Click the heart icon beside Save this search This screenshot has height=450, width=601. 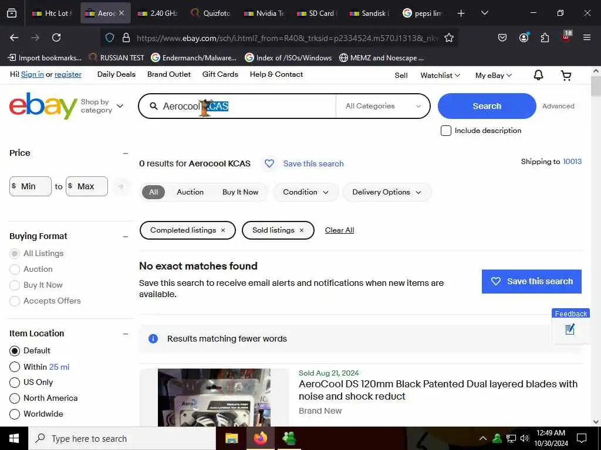[269, 163]
